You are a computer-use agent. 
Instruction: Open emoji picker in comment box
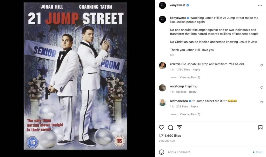tap(162, 152)
